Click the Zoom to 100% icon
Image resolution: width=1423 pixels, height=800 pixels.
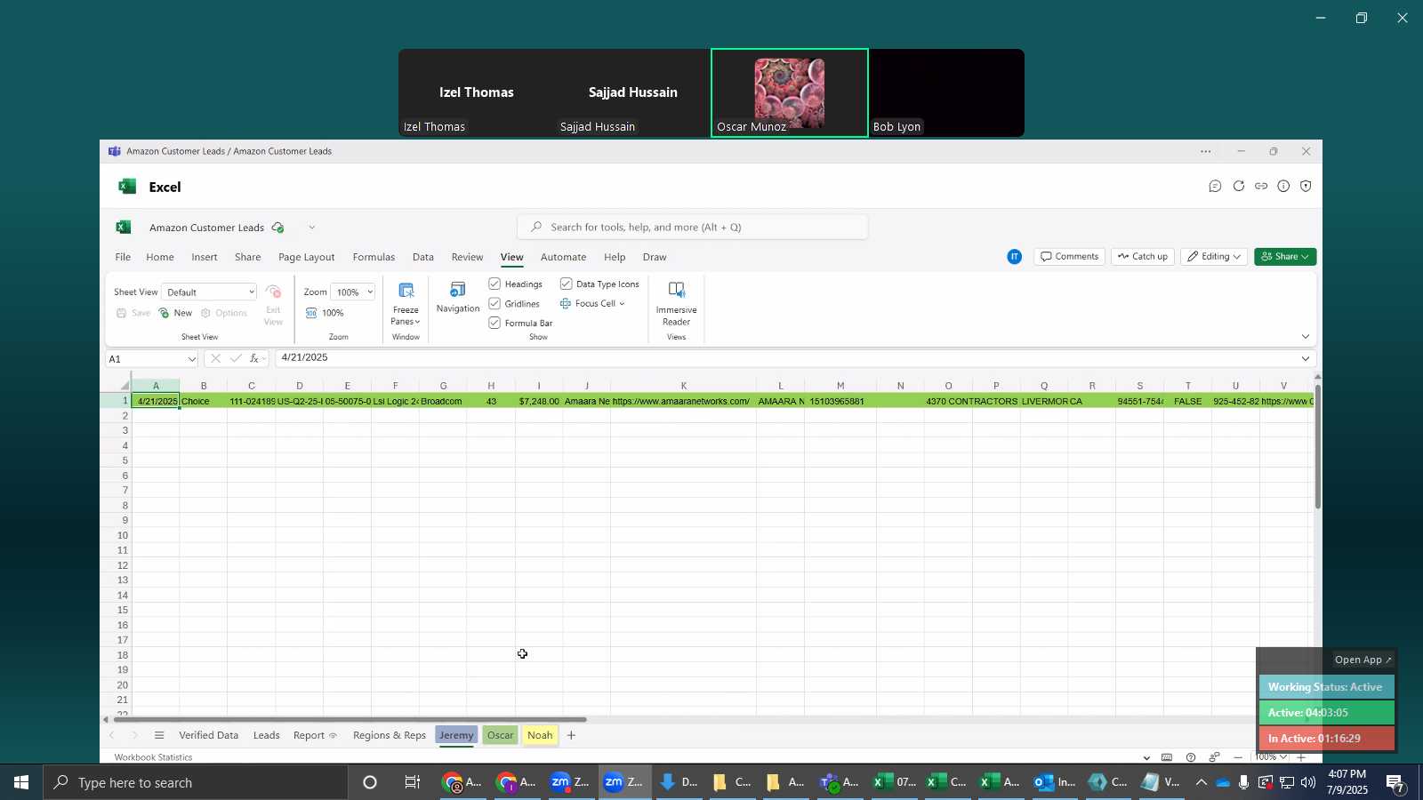311,313
